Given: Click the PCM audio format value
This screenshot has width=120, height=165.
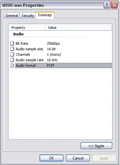Looking at the screenshot, I should 50,65.
